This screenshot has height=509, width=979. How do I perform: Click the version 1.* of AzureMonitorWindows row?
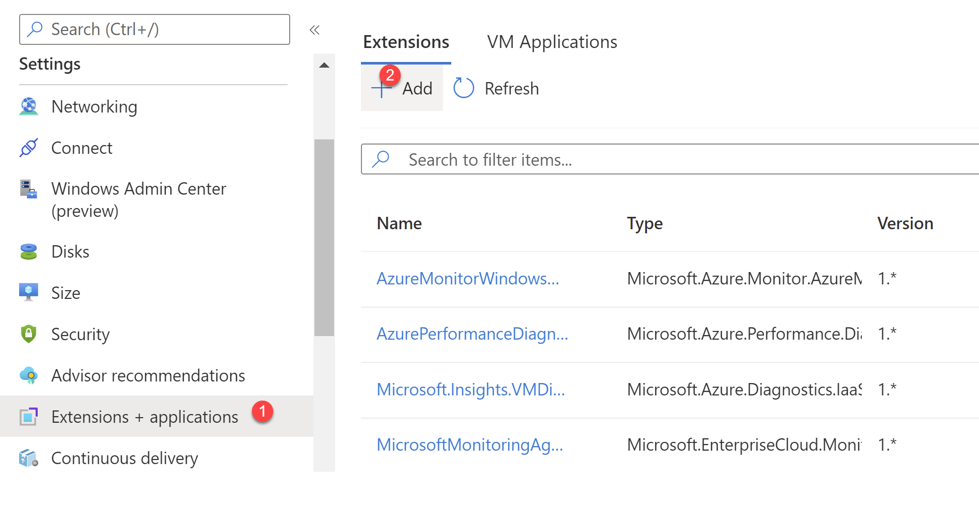point(887,278)
